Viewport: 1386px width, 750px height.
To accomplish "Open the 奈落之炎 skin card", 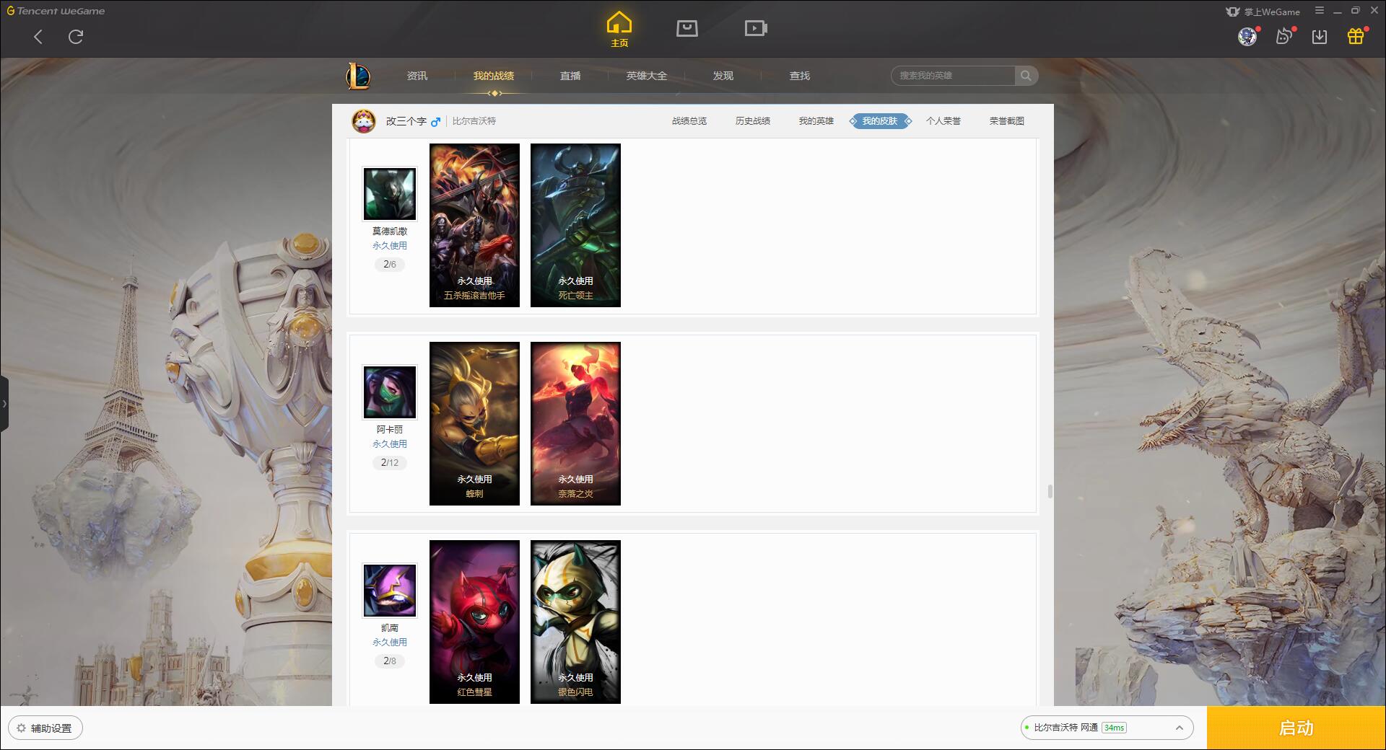I will [575, 423].
